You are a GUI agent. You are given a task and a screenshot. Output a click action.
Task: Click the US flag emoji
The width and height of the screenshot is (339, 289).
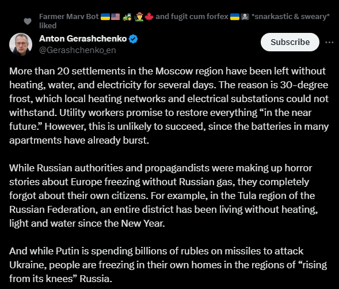[x=116, y=17]
